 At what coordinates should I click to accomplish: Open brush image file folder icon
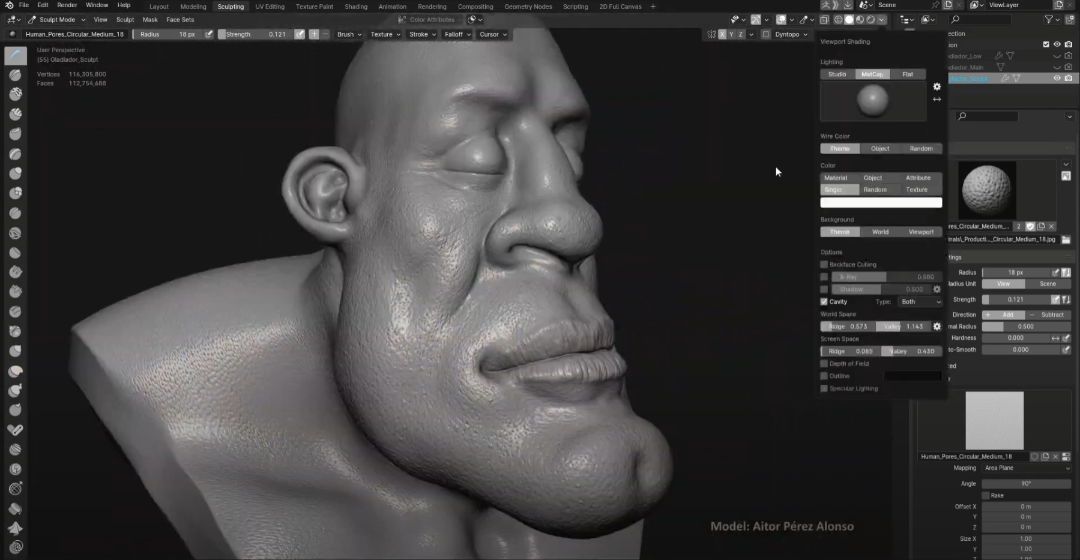[x=1066, y=239]
